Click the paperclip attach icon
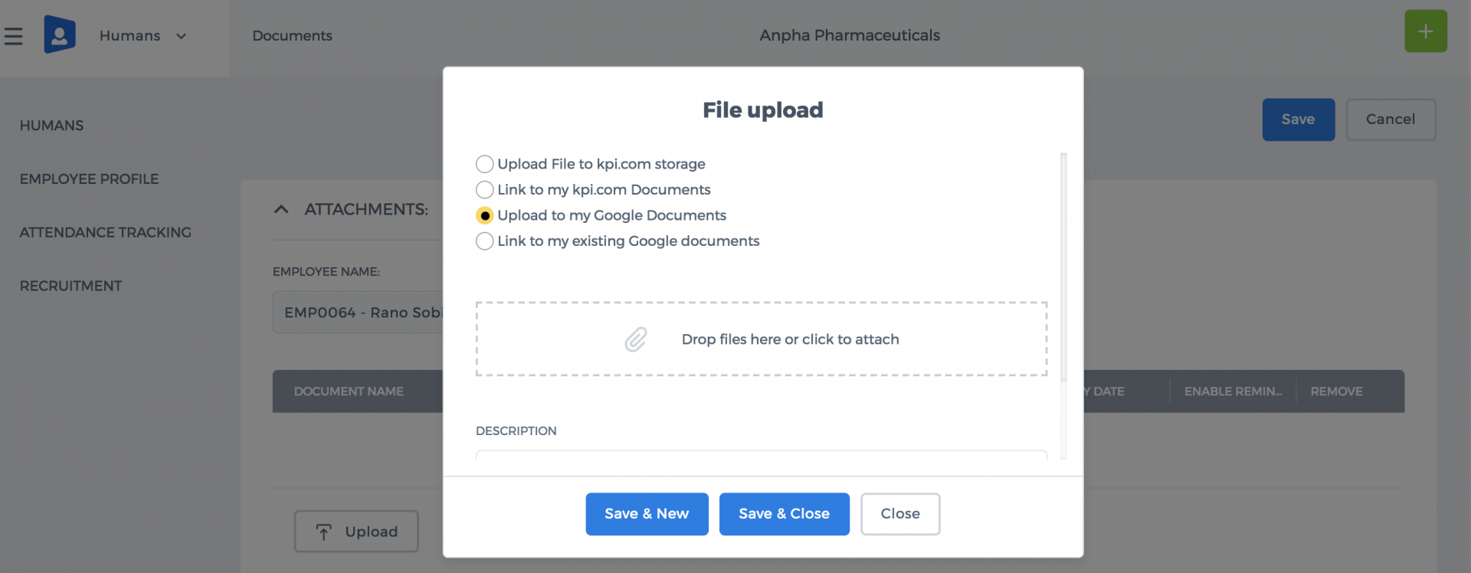The image size is (1471, 573). pyautogui.click(x=635, y=339)
